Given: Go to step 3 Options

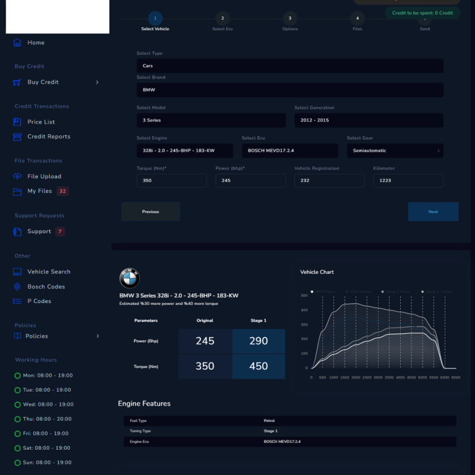Looking at the screenshot, I should [290, 19].
